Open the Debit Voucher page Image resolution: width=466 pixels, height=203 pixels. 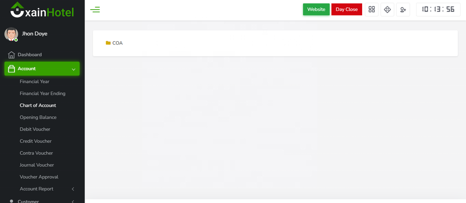pos(35,129)
